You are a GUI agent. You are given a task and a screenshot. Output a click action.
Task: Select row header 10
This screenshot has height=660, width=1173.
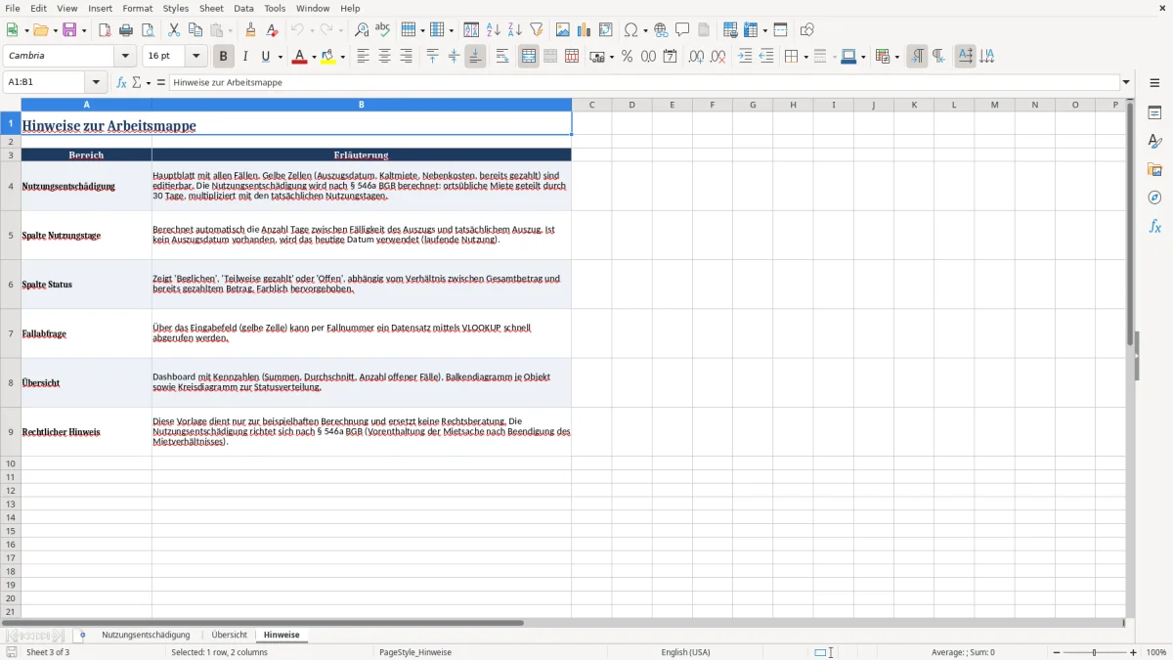coord(11,463)
